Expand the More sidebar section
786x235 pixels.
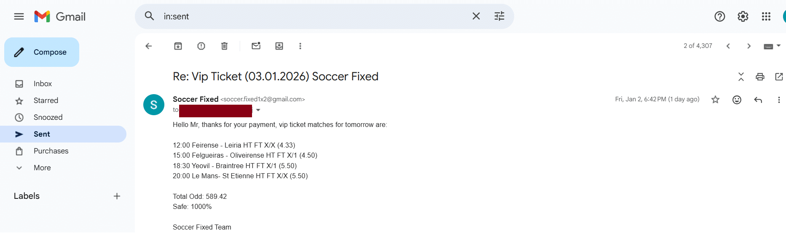pyautogui.click(x=42, y=168)
